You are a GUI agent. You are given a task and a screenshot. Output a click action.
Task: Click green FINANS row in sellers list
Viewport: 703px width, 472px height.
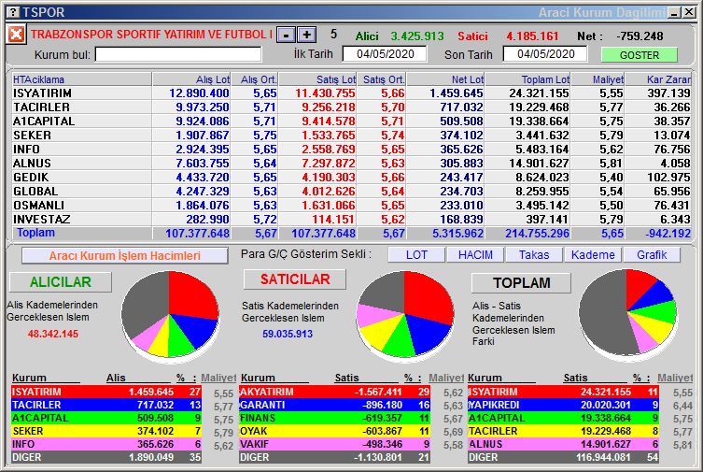click(335, 418)
